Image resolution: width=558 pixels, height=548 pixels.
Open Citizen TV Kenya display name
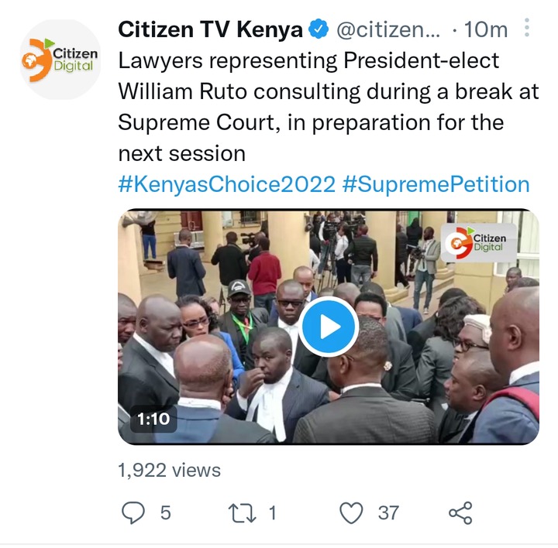pyautogui.click(x=210, y=29)
